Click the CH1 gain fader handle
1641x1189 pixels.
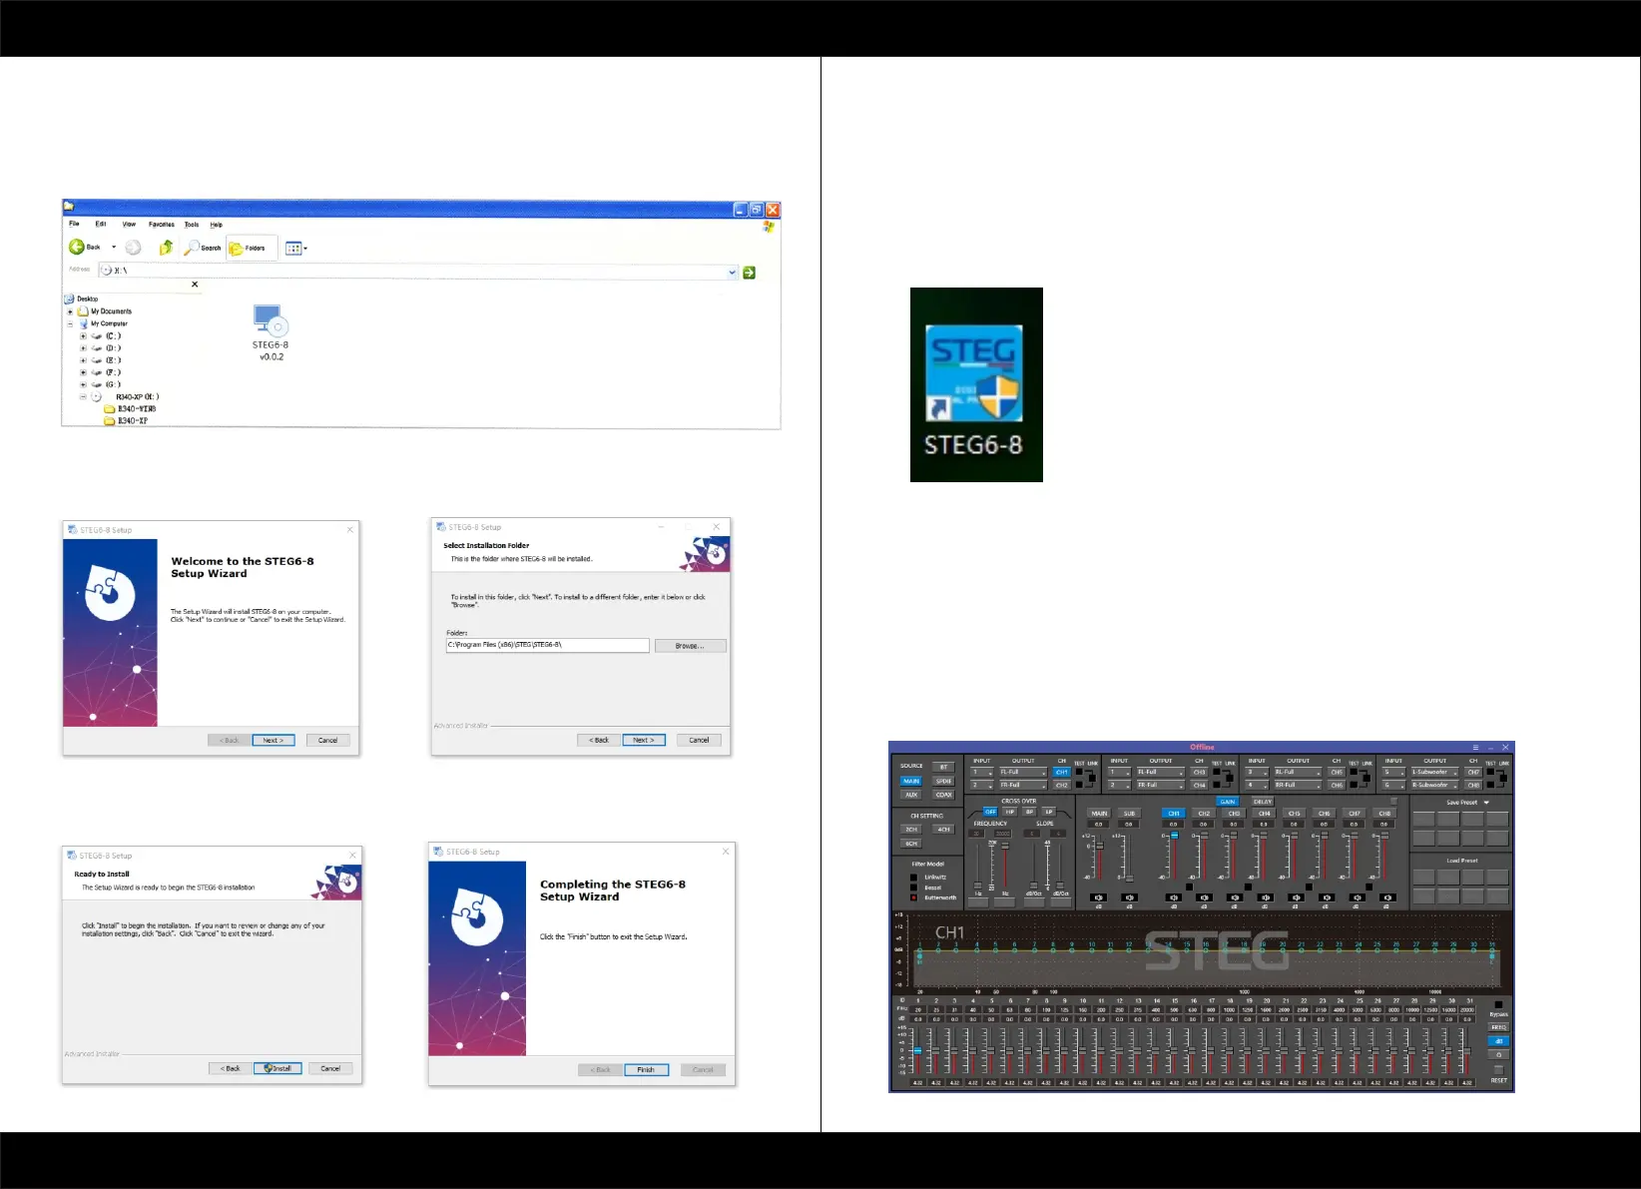pyautogui.click(x=1174, y=836)
